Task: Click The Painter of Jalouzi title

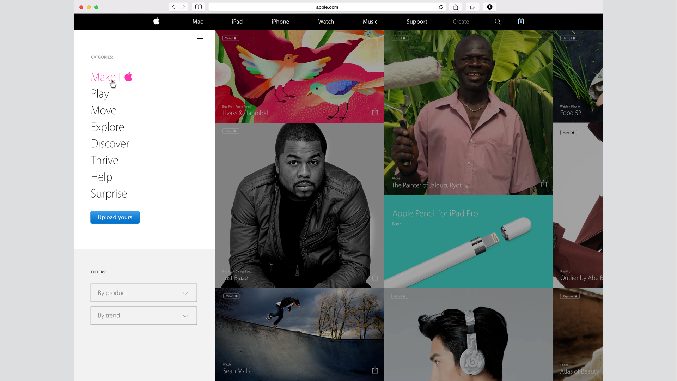Action: click(x=426, y=185)
